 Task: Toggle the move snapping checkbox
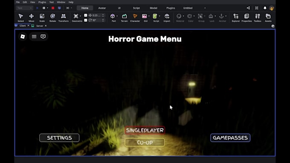[x=86, y=15]
